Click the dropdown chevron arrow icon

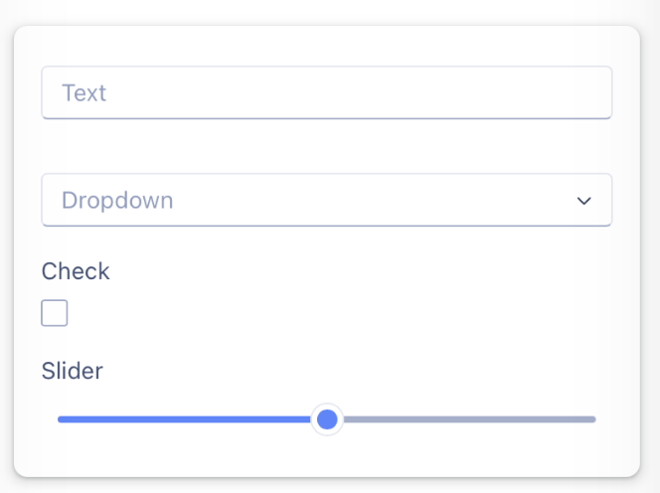[583, 201]
